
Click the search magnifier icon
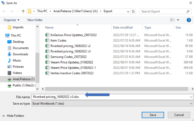pos(188,11)
